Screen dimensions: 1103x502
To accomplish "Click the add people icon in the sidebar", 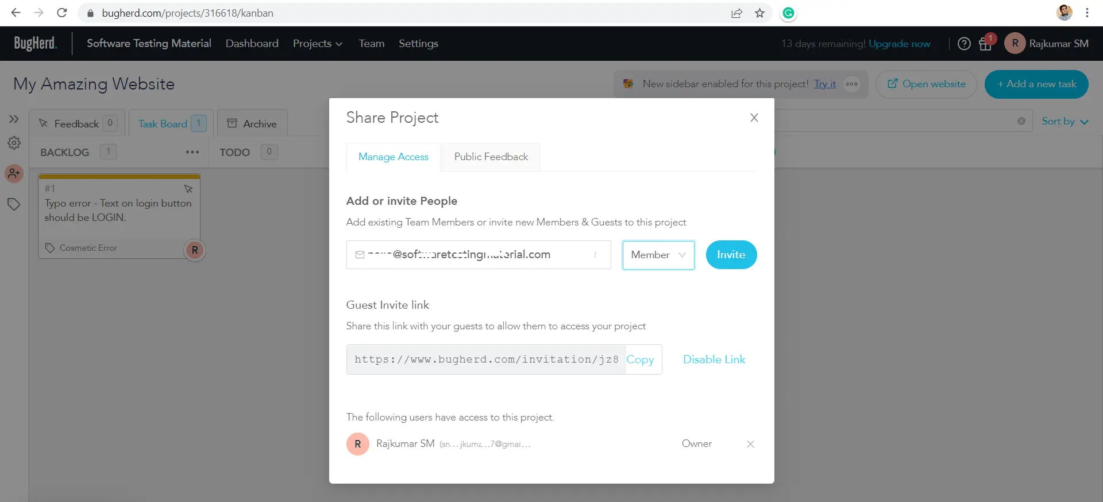I will tap(14, 173).
